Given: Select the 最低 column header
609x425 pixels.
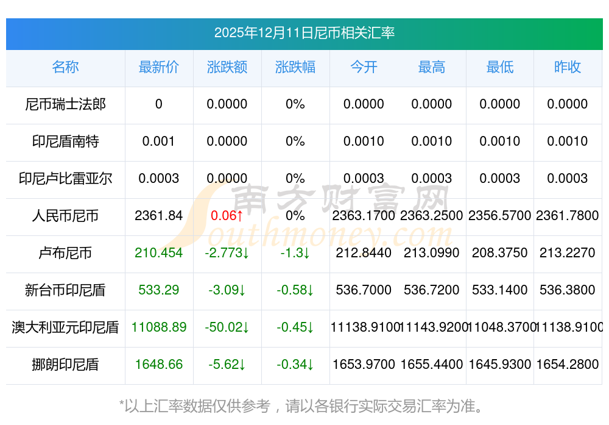Looking at the screenshot, I should point(499,67).
